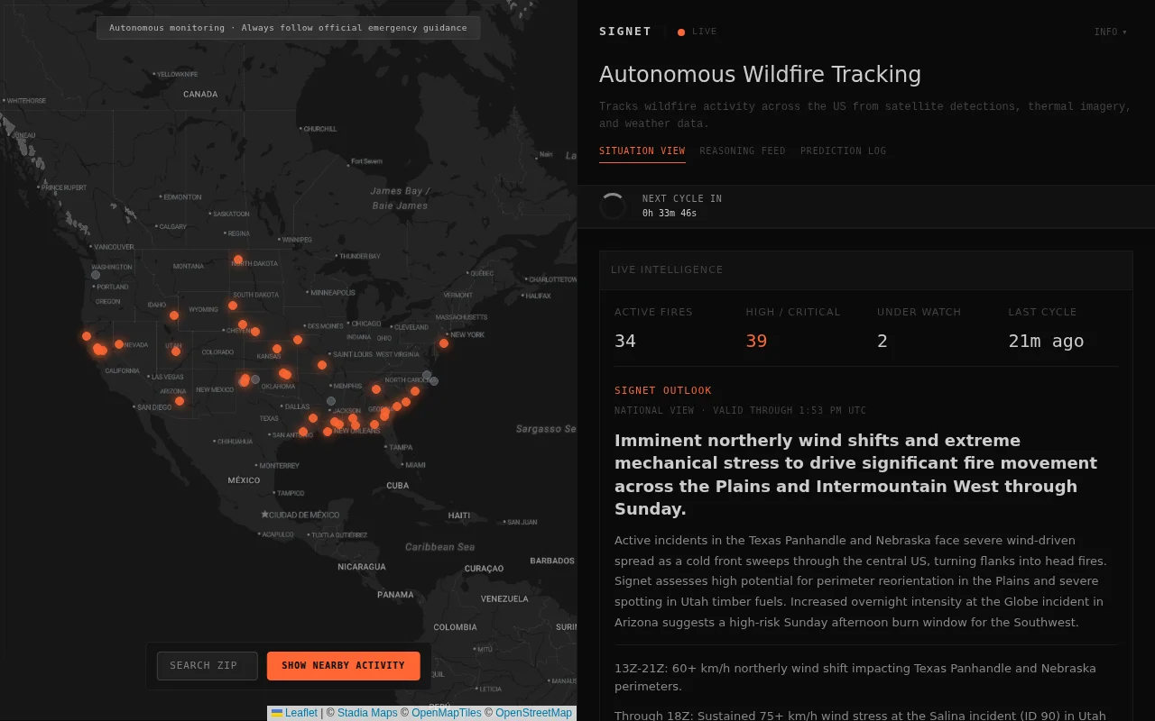1155x721 pixels.
Task: Switch to the Situation View tab
Action: [642, 151]
